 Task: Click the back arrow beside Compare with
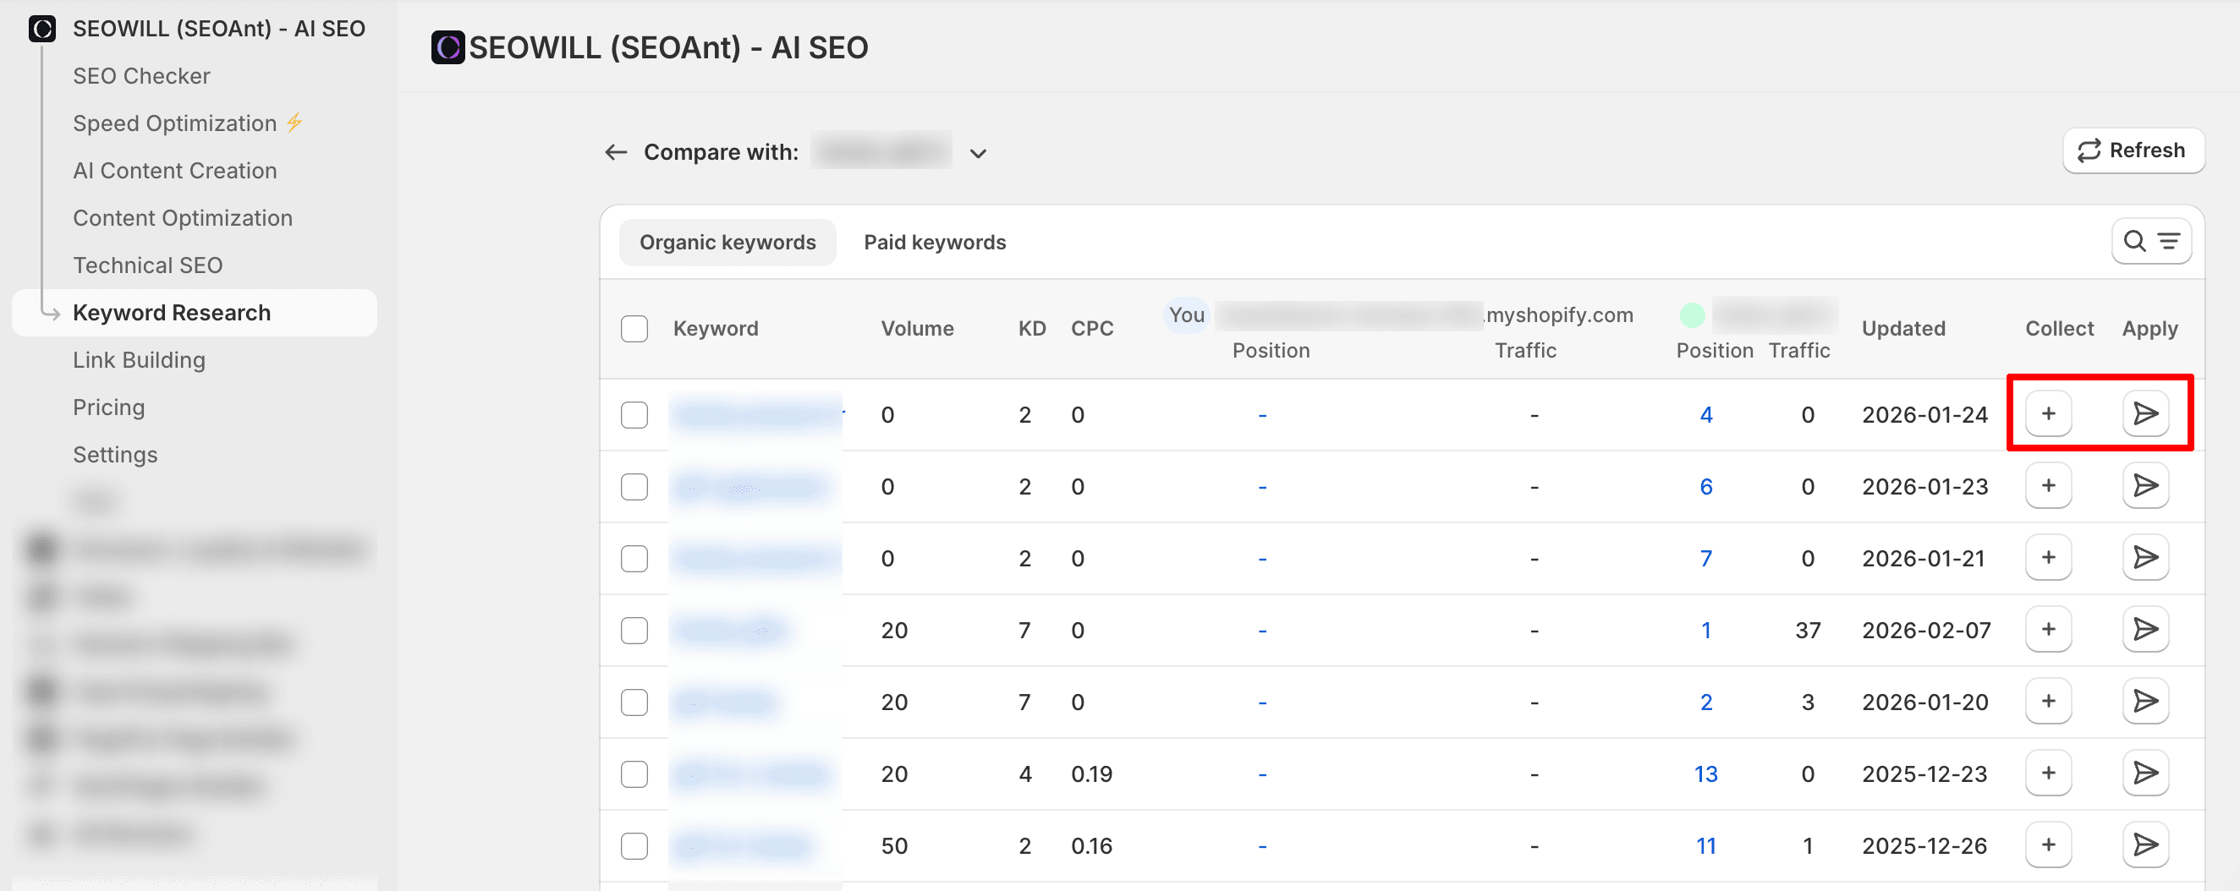(616, 152)
